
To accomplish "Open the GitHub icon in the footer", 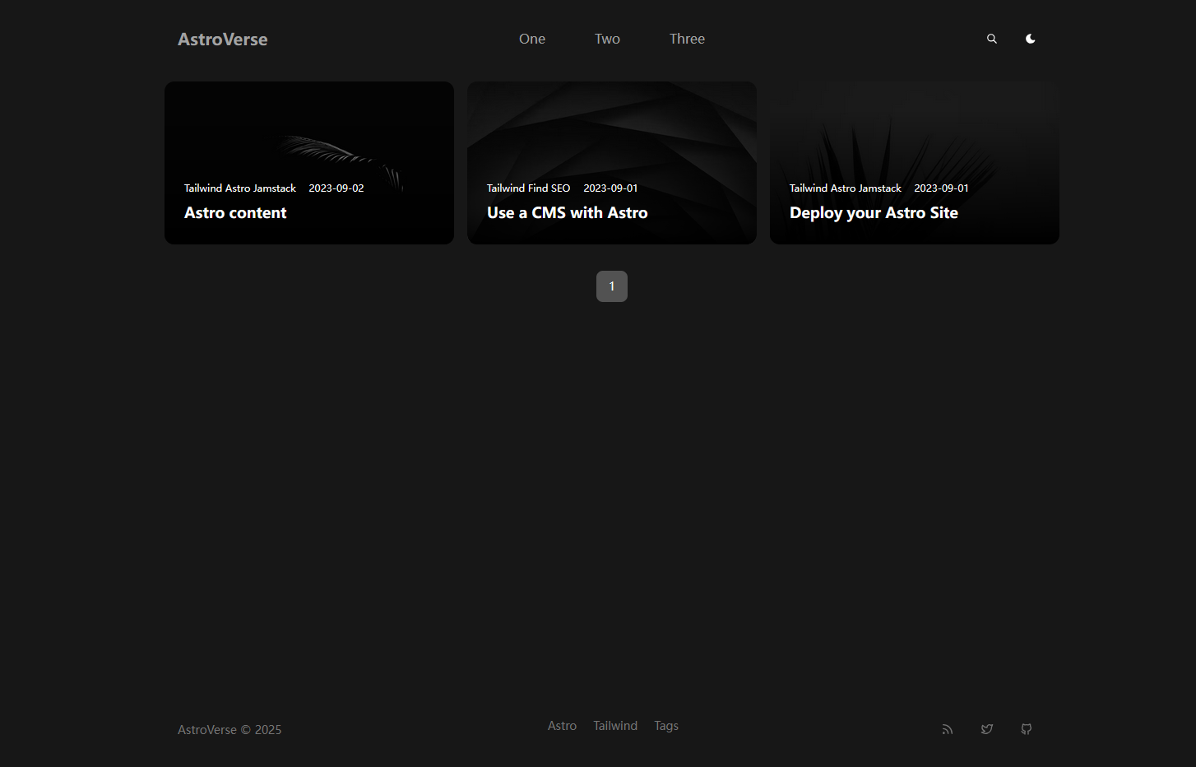I will [1026, 729].
